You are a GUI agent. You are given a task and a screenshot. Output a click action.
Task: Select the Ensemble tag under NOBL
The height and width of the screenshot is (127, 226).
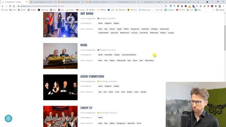(x=108, y=55)
